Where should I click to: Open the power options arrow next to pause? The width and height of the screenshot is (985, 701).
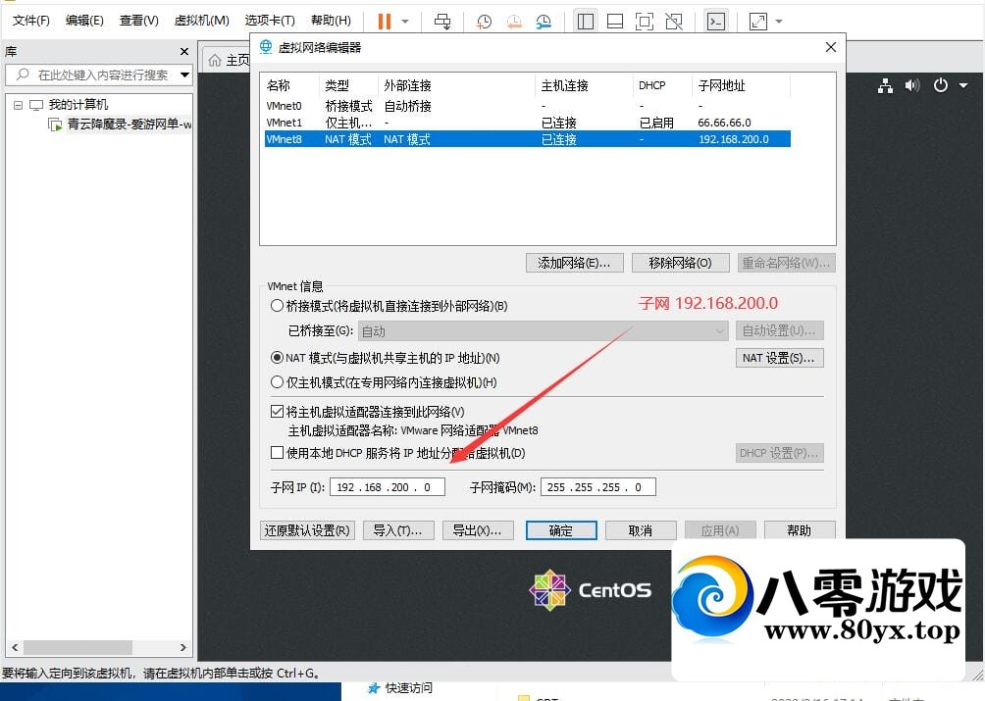(405, 22)
